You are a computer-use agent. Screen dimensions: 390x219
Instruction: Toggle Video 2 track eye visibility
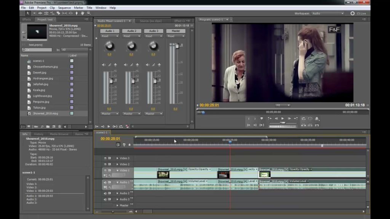[105, 164]
